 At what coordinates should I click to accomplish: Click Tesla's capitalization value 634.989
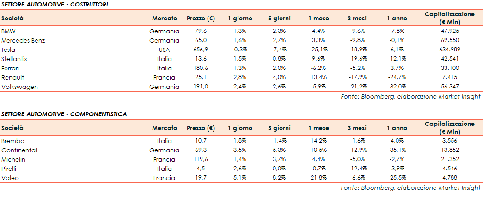(x=449, y=50)
